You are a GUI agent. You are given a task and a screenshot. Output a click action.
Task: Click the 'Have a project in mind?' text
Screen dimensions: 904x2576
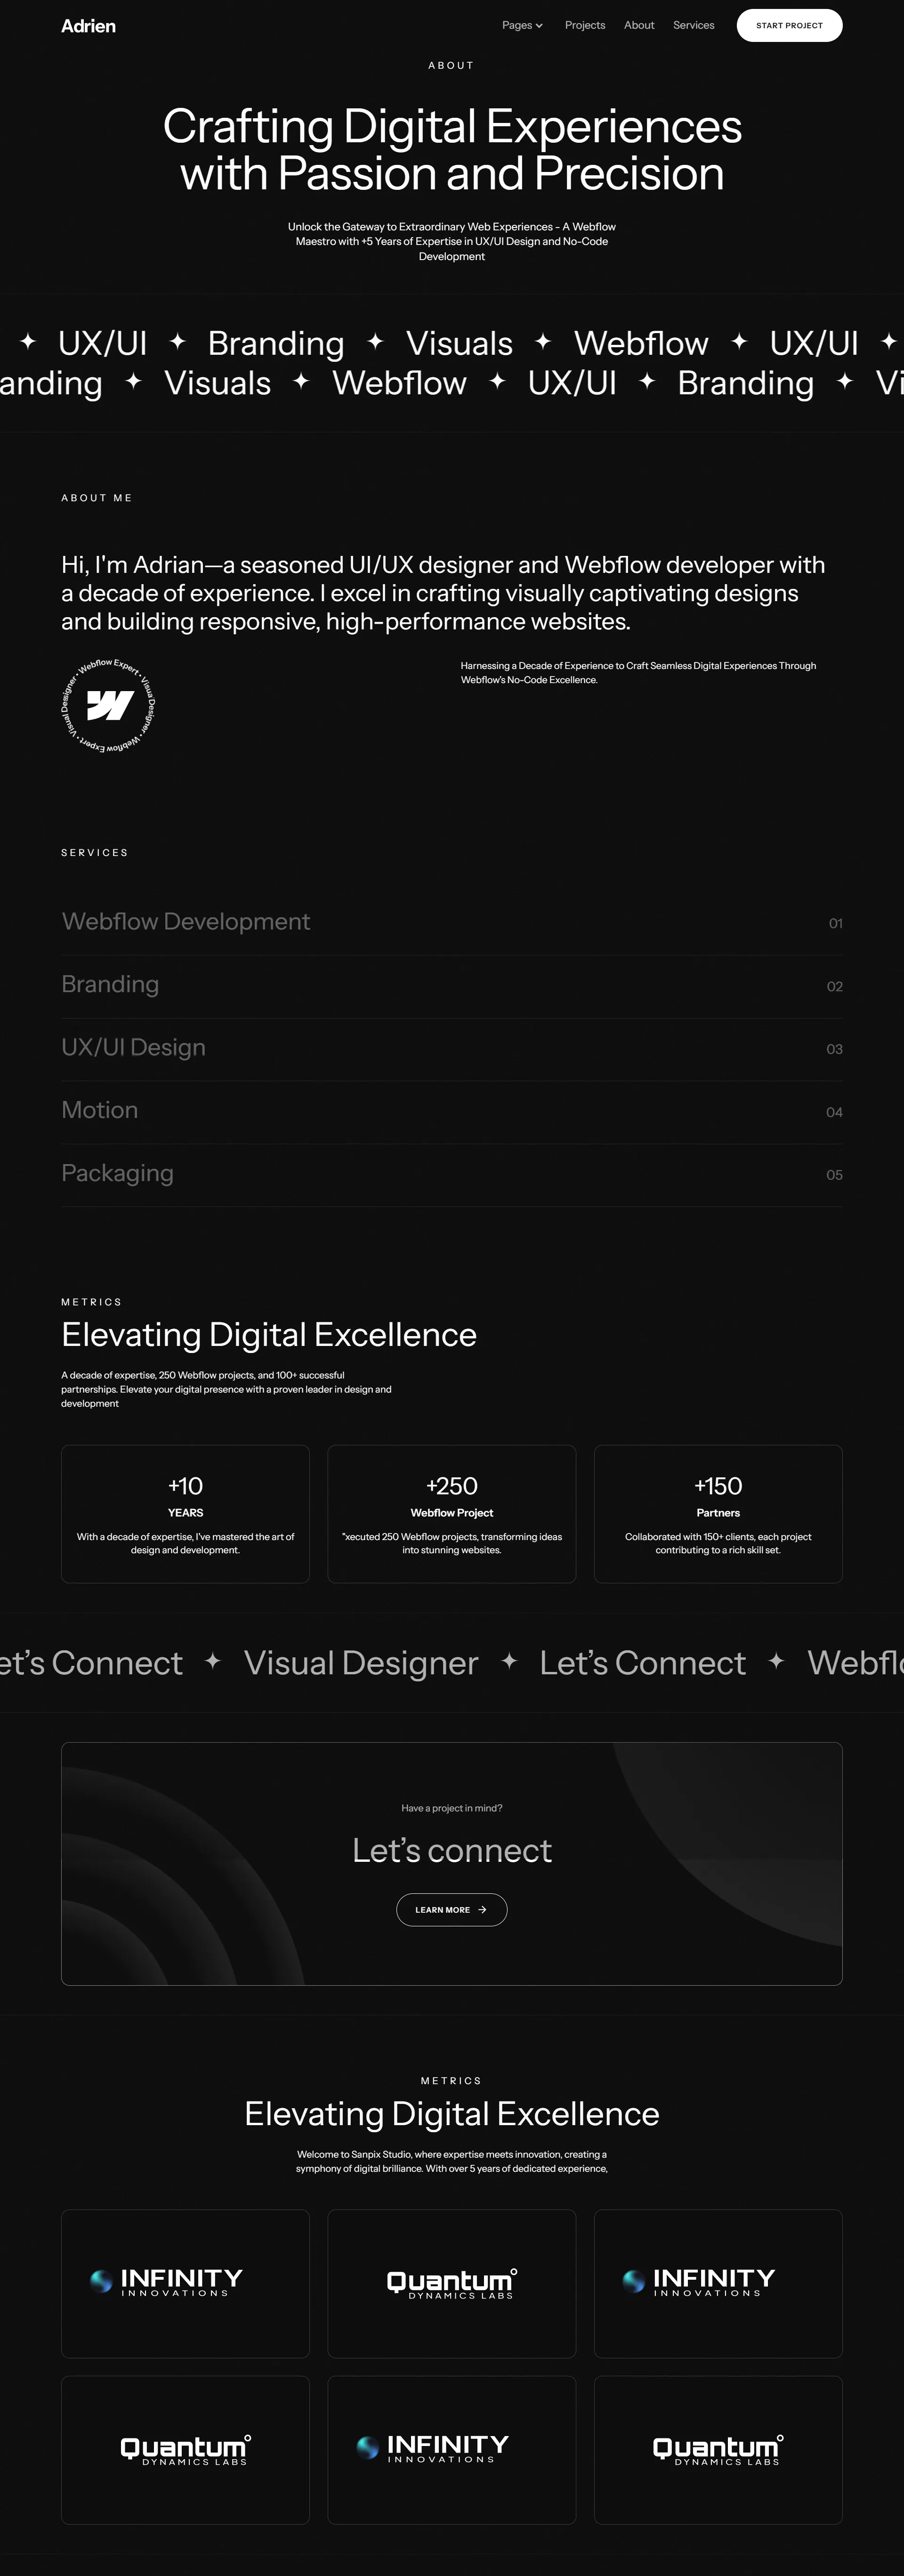coord(452,1808)
